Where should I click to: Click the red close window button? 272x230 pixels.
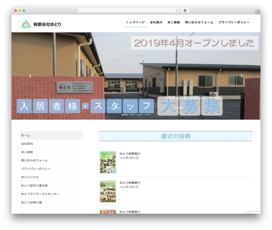16,11
